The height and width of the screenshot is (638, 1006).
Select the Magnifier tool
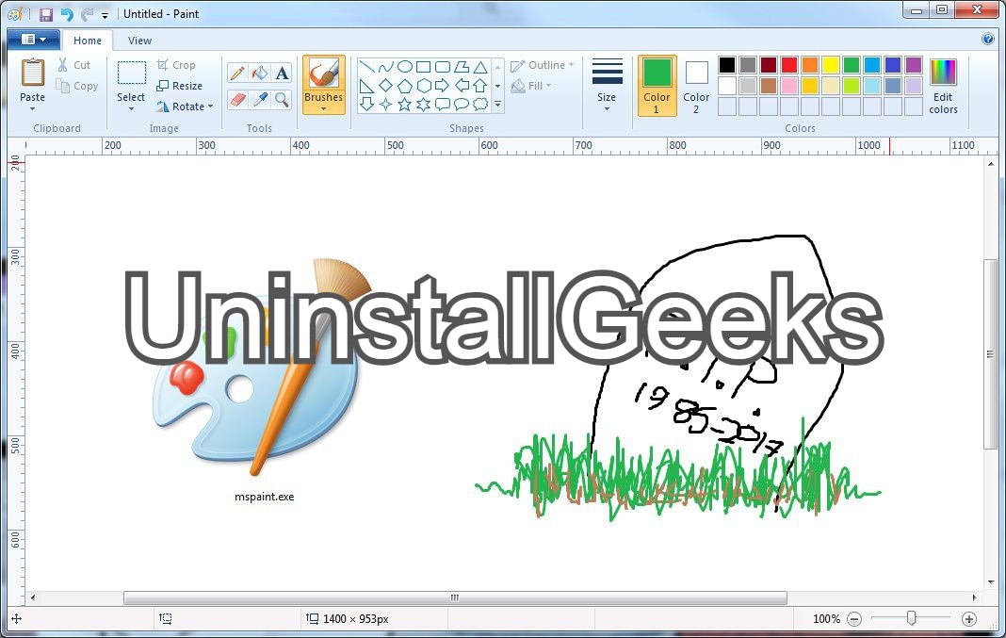click(282, 100)
